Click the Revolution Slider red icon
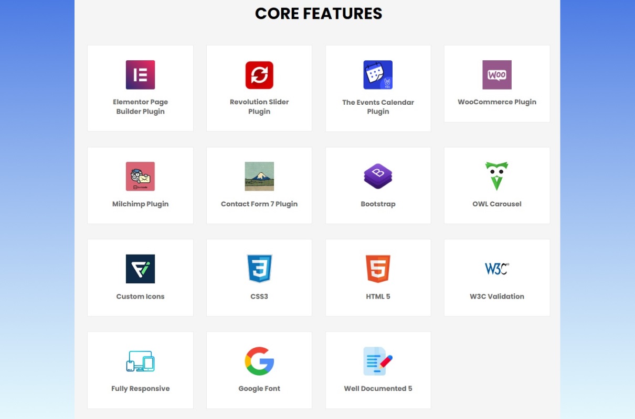The height and width of the screenshot is (419, 635). click(259, 75)
